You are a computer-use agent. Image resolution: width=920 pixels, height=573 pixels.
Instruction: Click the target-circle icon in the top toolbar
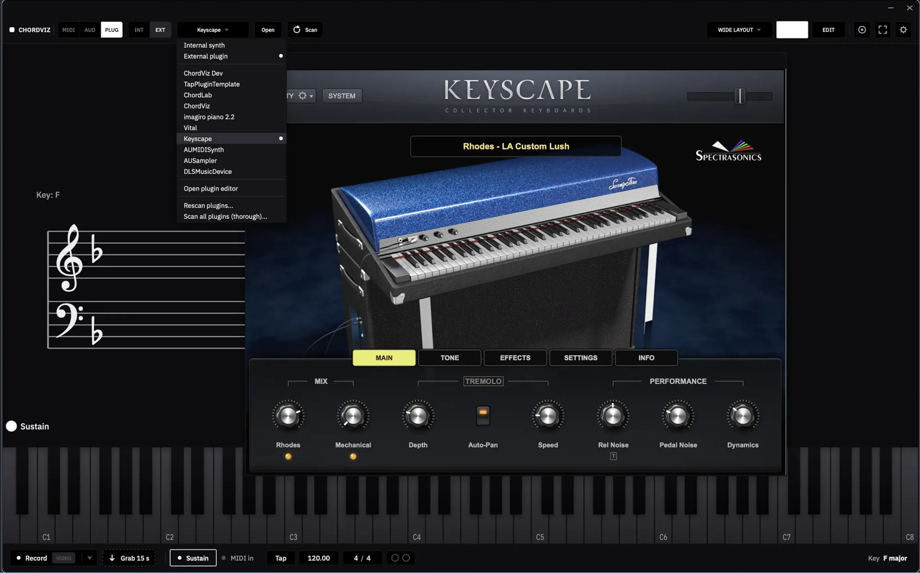[862, 30]
